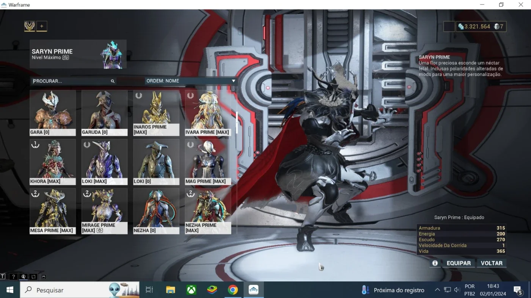Click the forma count icon on Mirage Prime
The width and height of the screenshot is (531, 298).
point(87,194)
